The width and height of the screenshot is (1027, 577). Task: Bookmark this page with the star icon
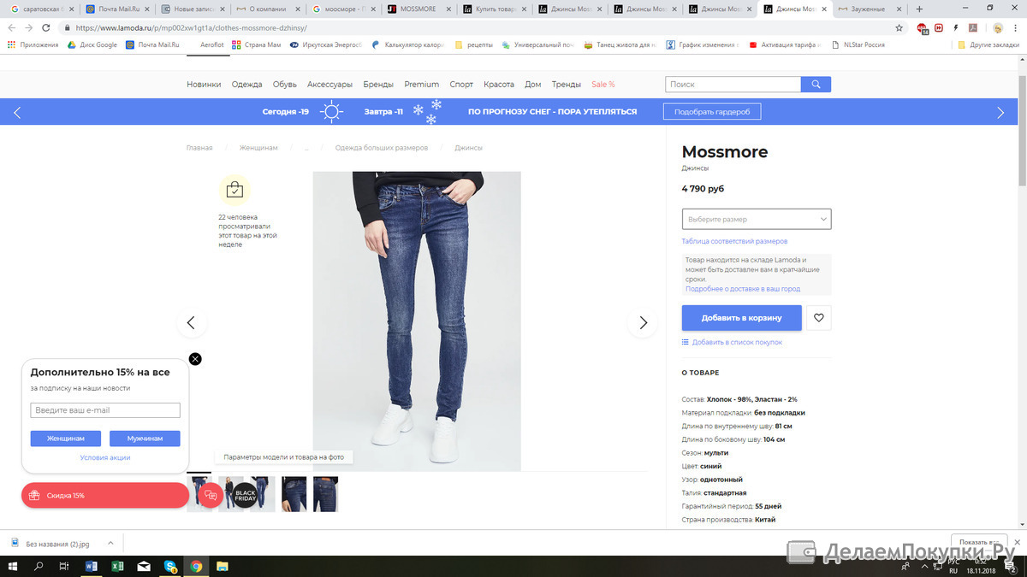tap(899, 27)
